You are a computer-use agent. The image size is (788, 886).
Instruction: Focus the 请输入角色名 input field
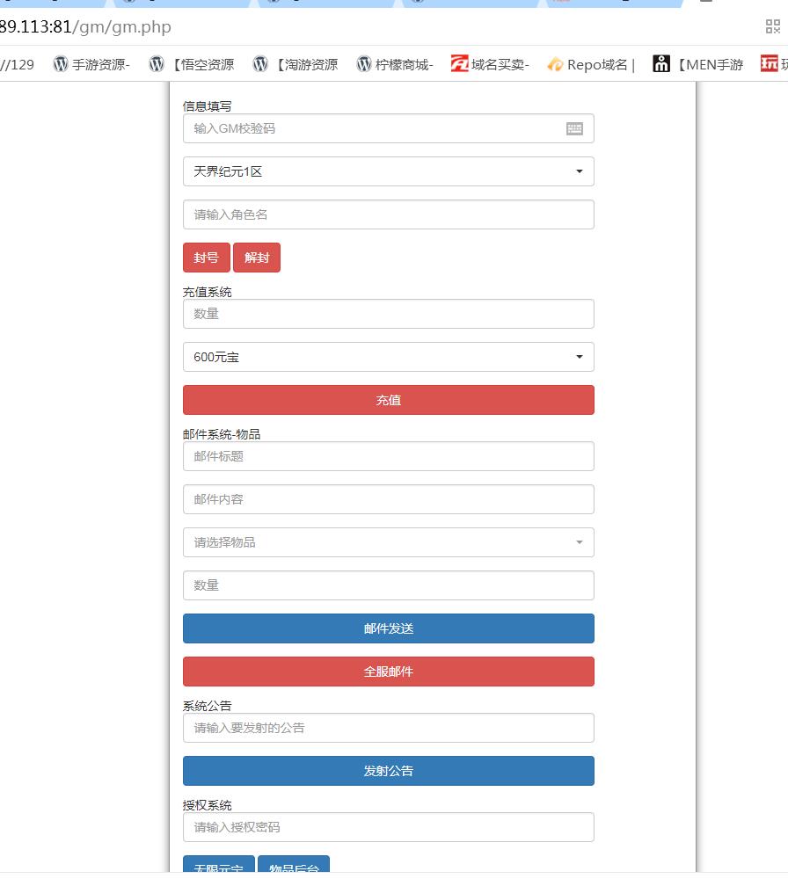388,214
